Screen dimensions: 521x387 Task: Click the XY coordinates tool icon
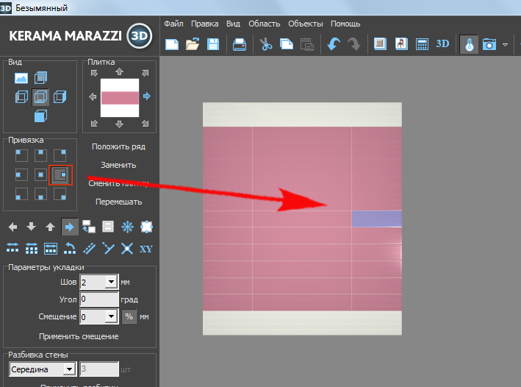[145, 248]
